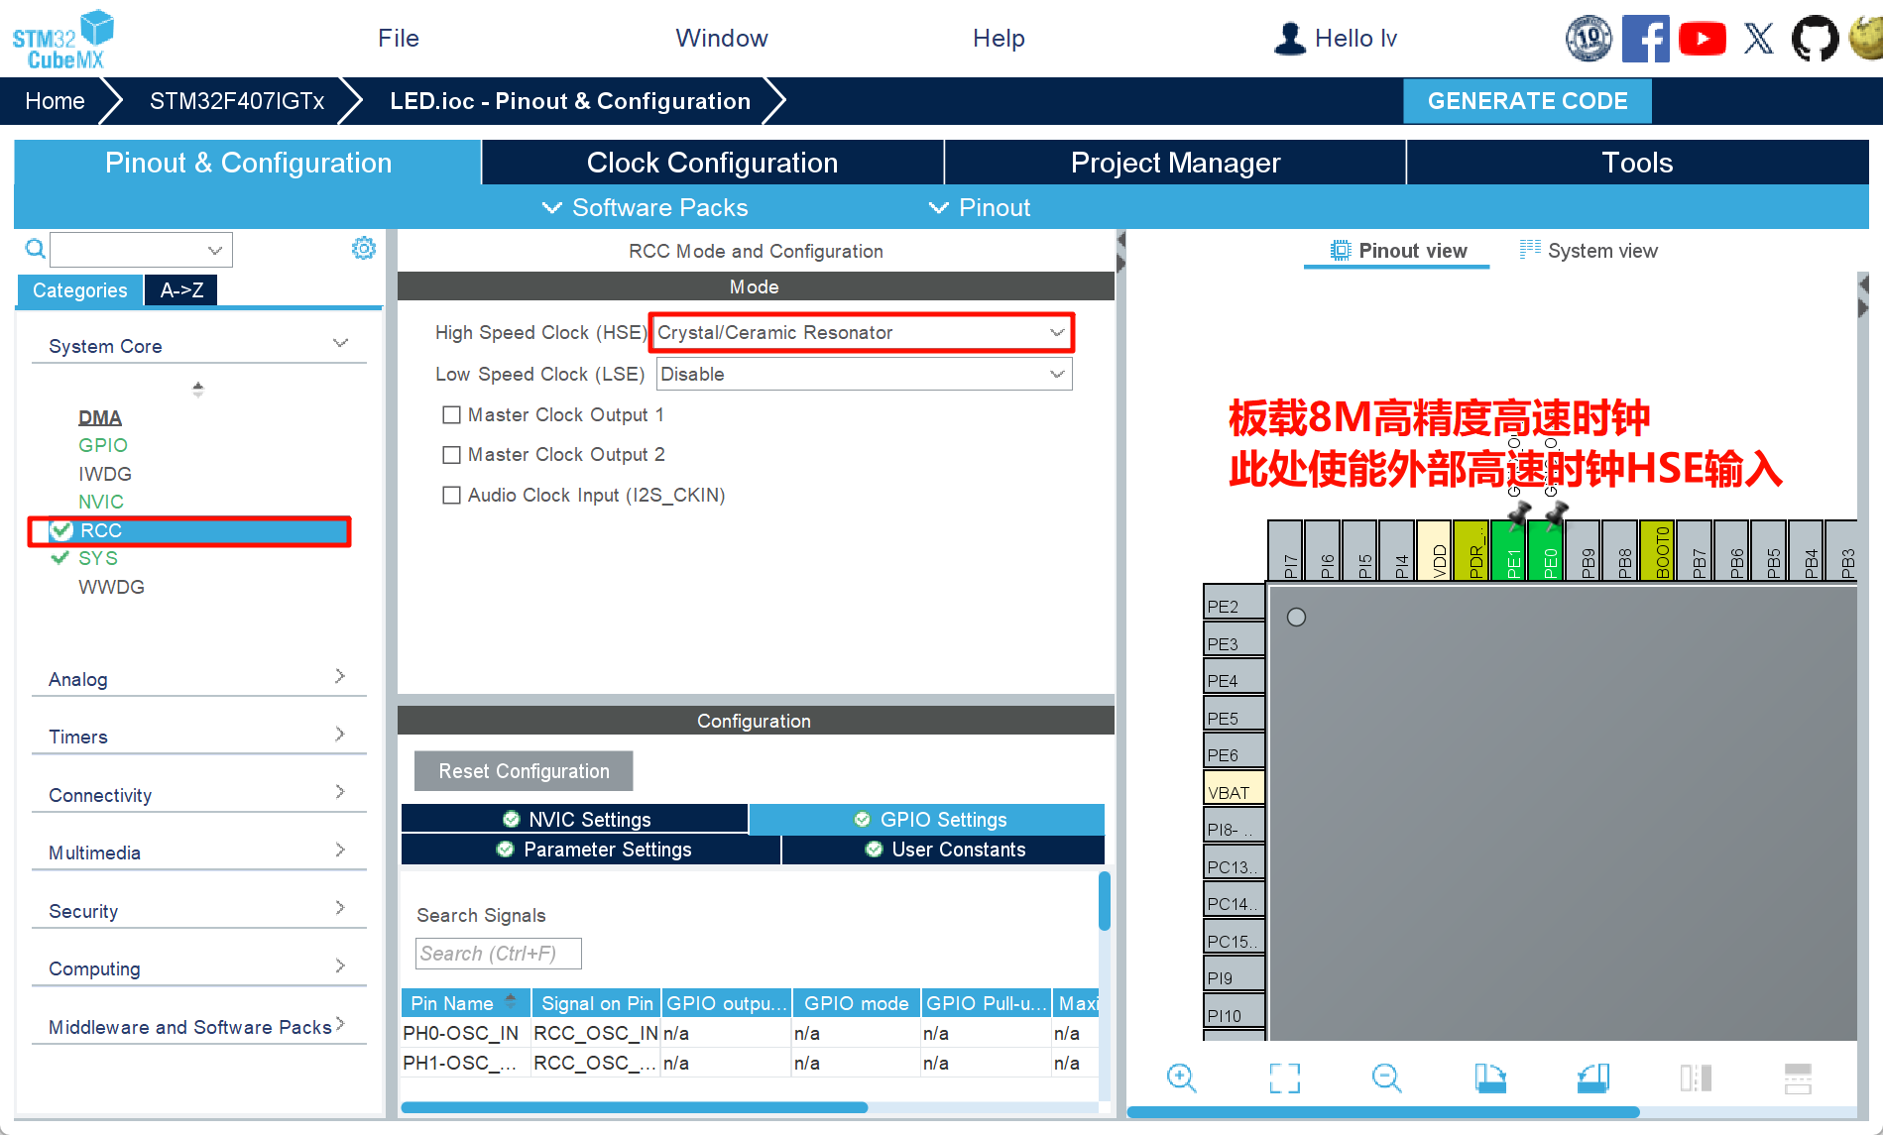Rotate the chip clockwise
This screenshot has width=1883, height=1135.
point(1491,1078)
